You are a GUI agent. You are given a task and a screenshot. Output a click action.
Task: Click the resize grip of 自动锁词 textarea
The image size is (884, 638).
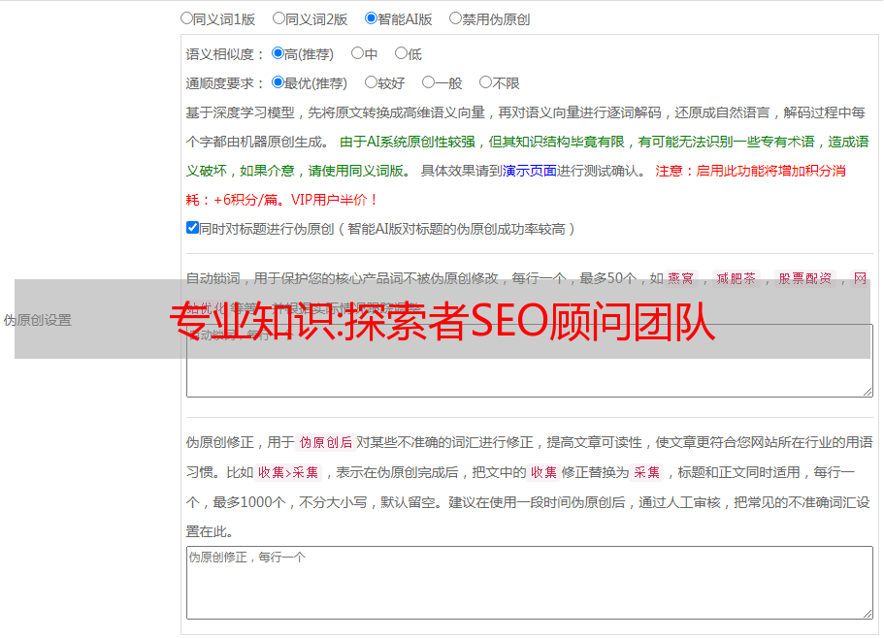click(x=868, y=392)
